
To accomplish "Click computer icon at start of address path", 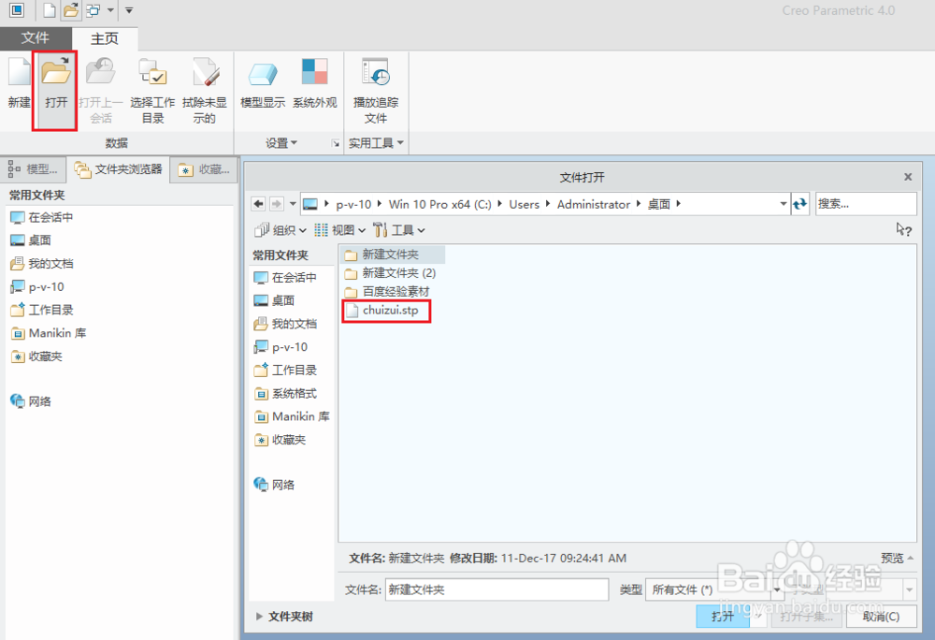I will [x=310, y=205].
